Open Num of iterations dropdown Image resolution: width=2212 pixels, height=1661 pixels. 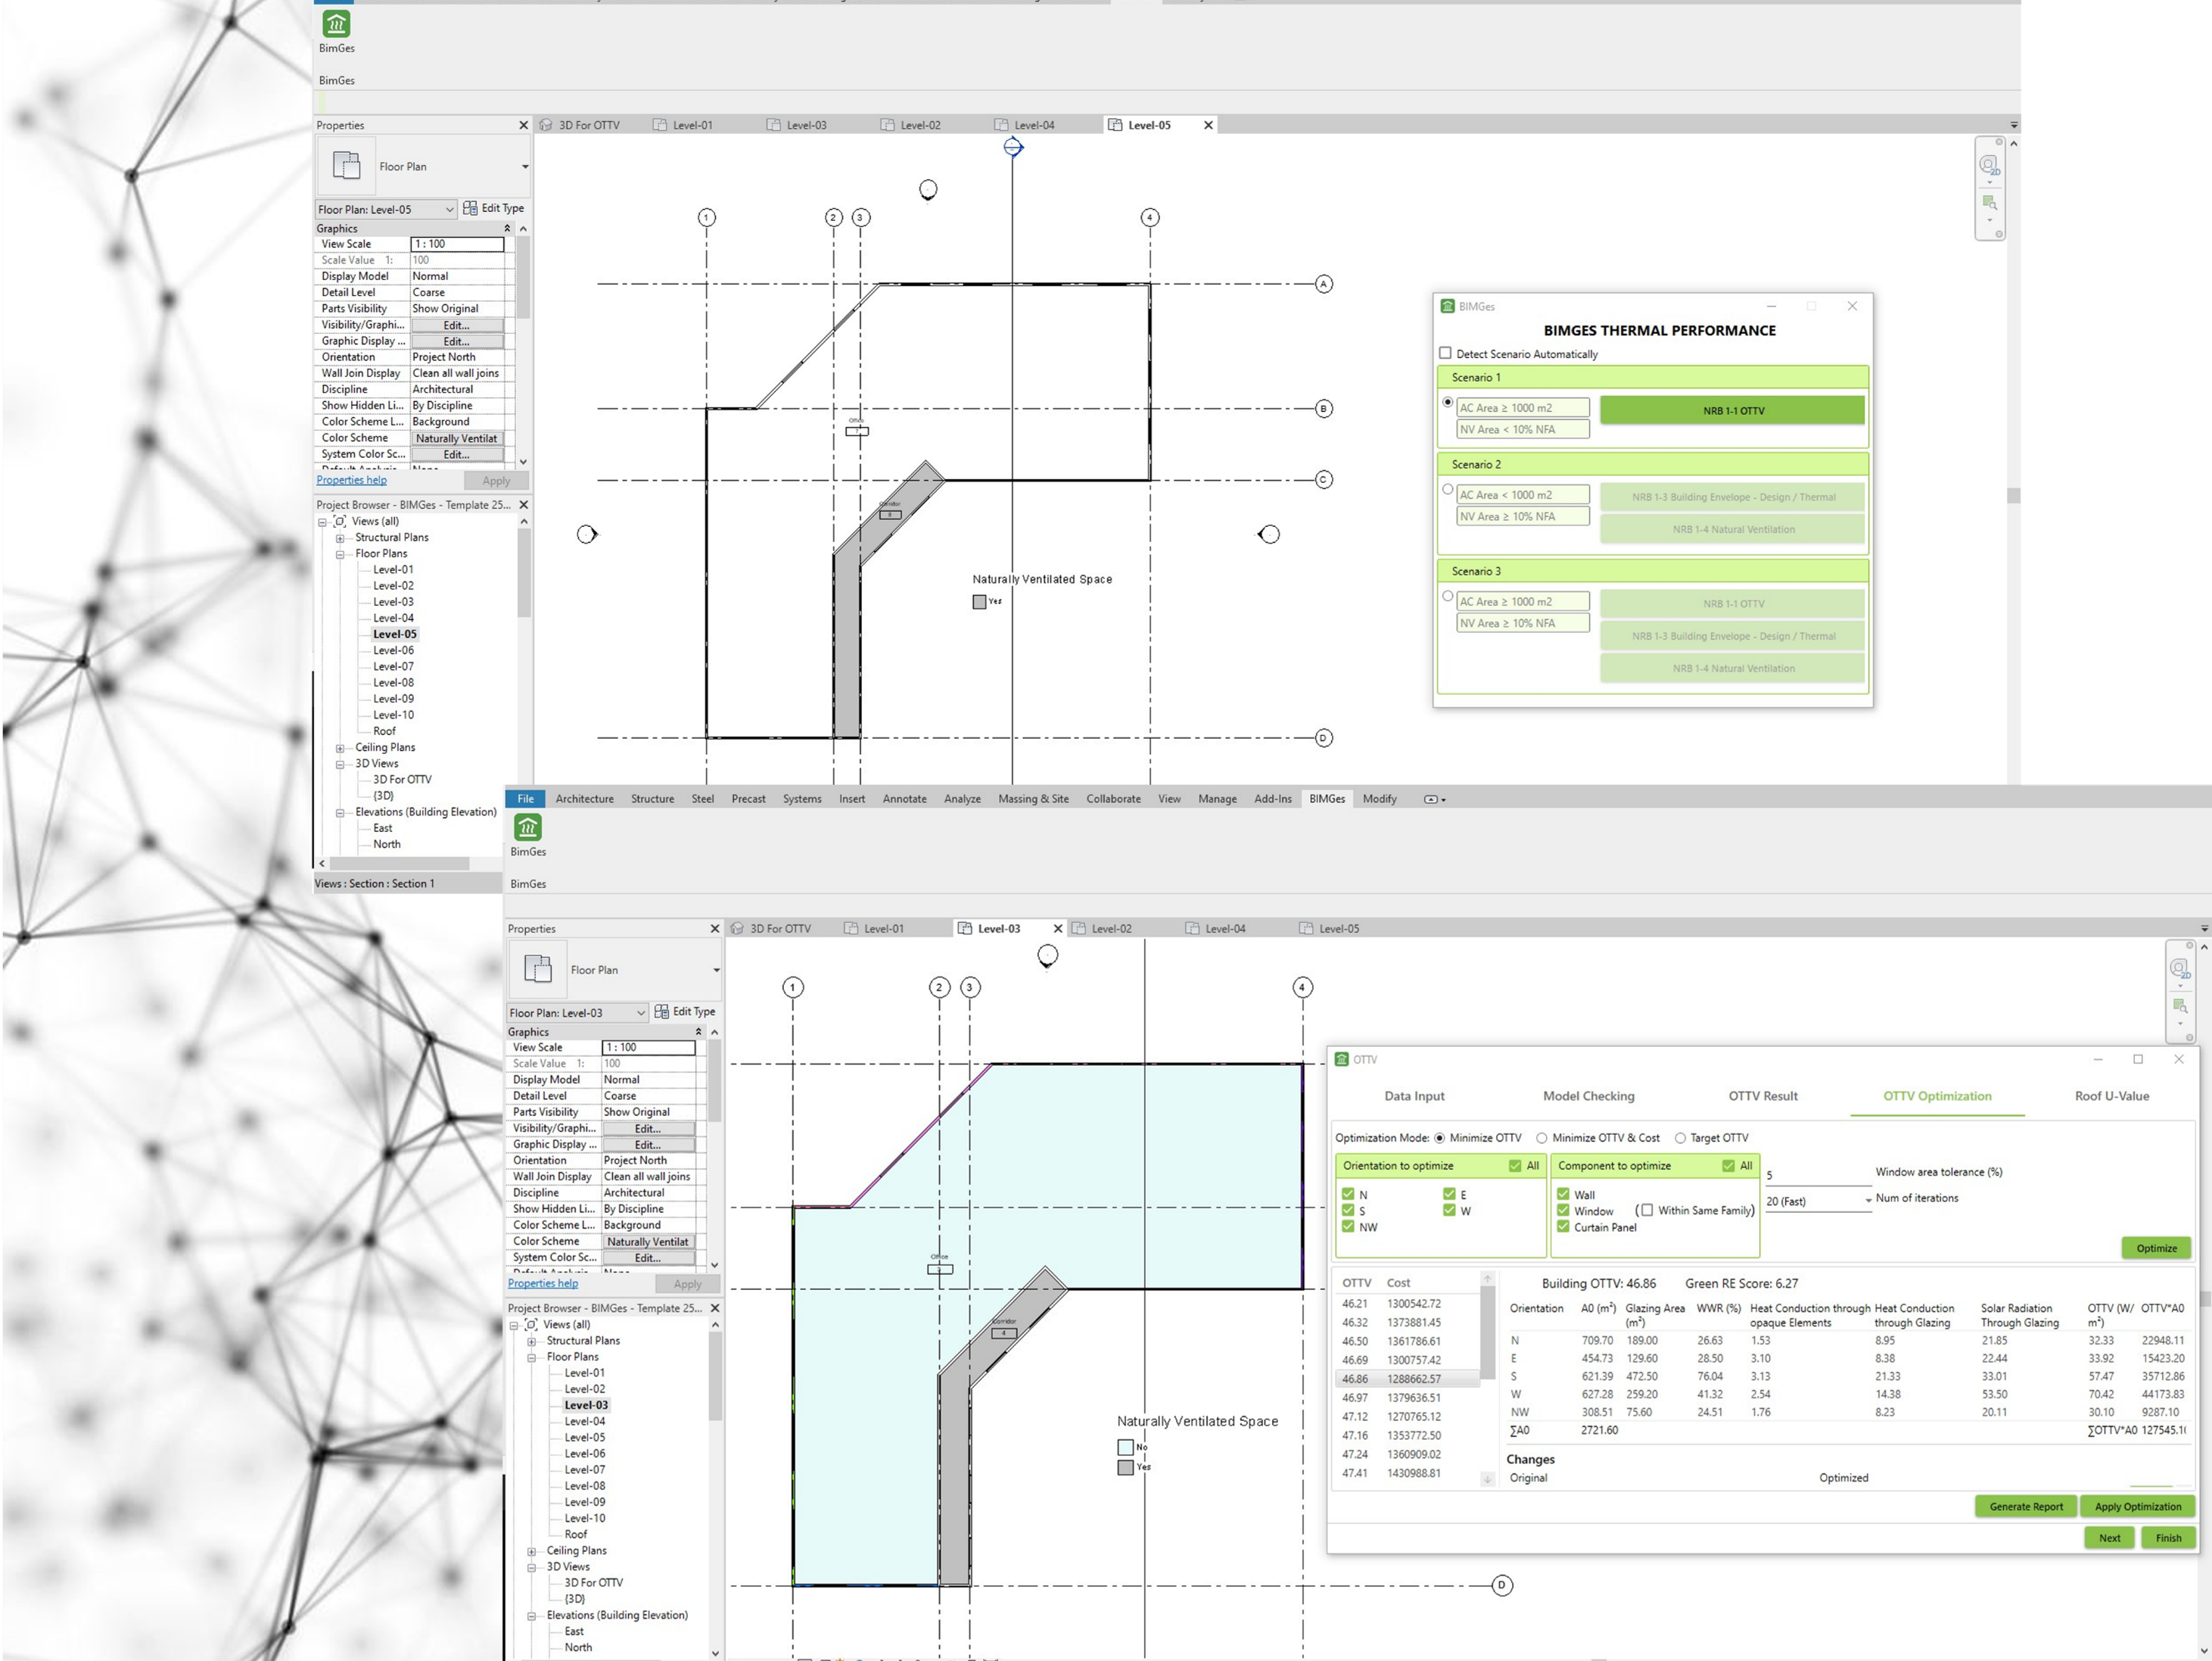click(x=1868, y=1201)
